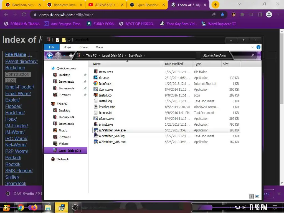284x213 pixels.
Task: Switch to the Open Broadcaster tab
Action: pyautogui.click(x=147, y=5)
